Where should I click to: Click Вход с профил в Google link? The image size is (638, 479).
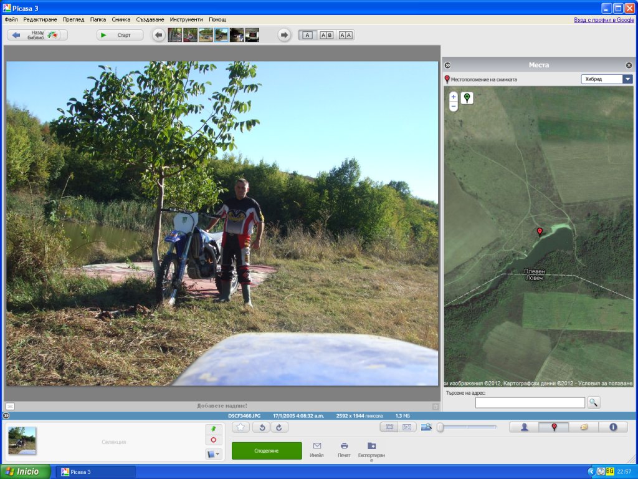(604, 19)
